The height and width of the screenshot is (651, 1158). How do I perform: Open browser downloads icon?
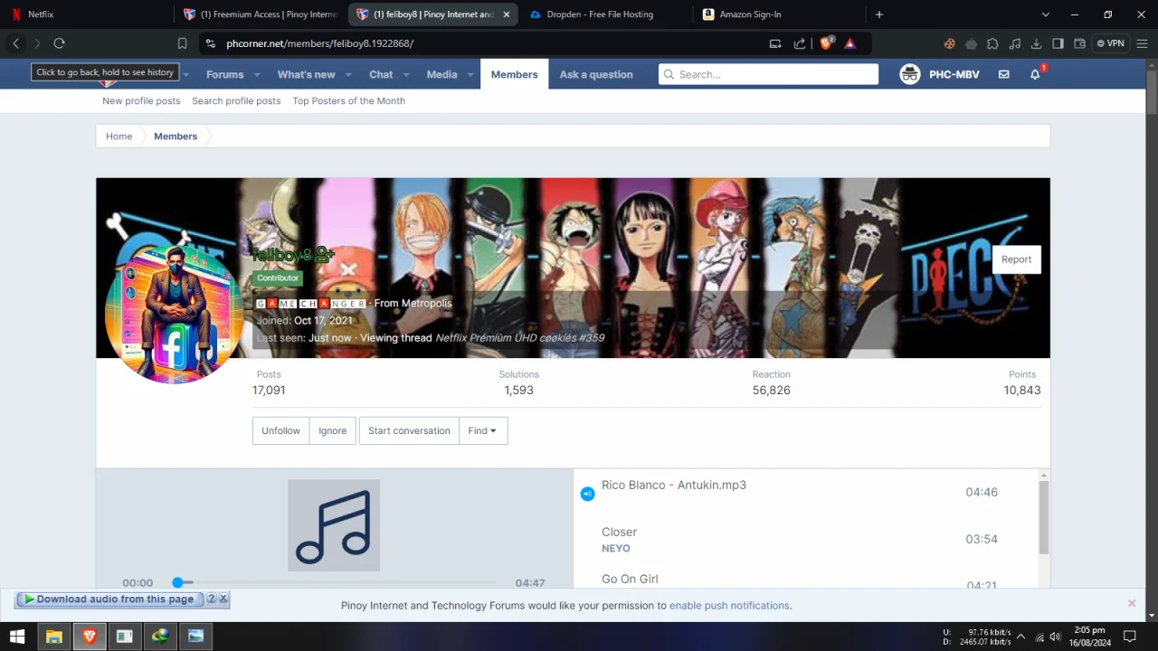tap(1036, 43)
